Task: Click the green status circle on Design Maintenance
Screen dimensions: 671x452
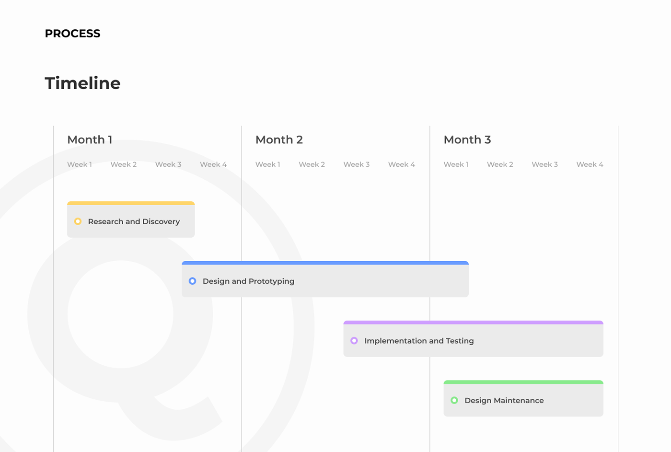Action: 454,400
